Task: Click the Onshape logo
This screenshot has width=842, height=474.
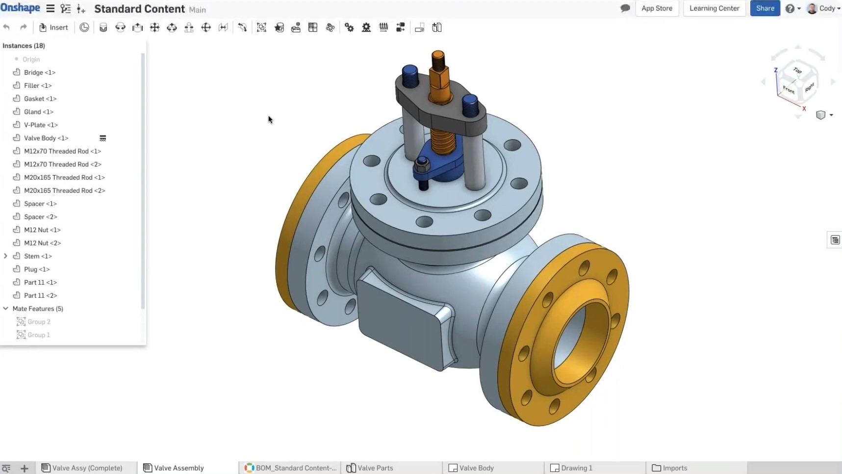Action: click(x=21, y=7)
